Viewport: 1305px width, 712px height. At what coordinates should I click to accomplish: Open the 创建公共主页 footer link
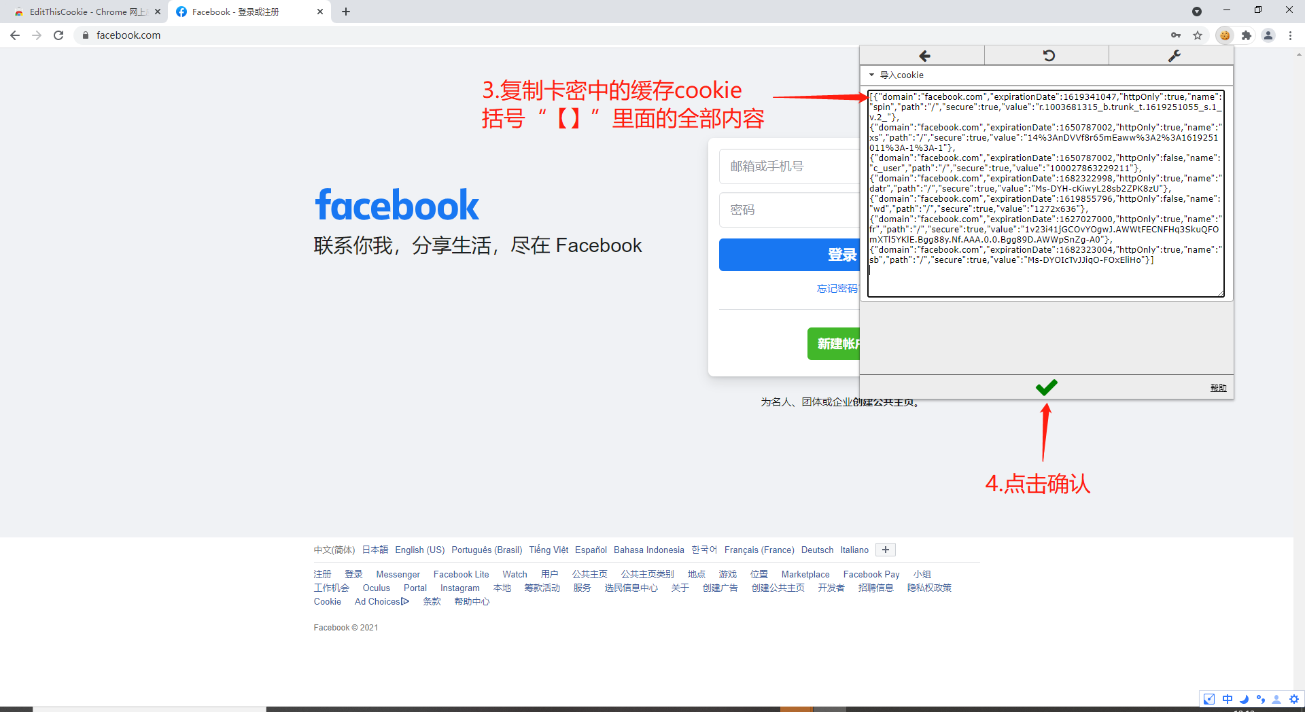[x=778, y=588]
